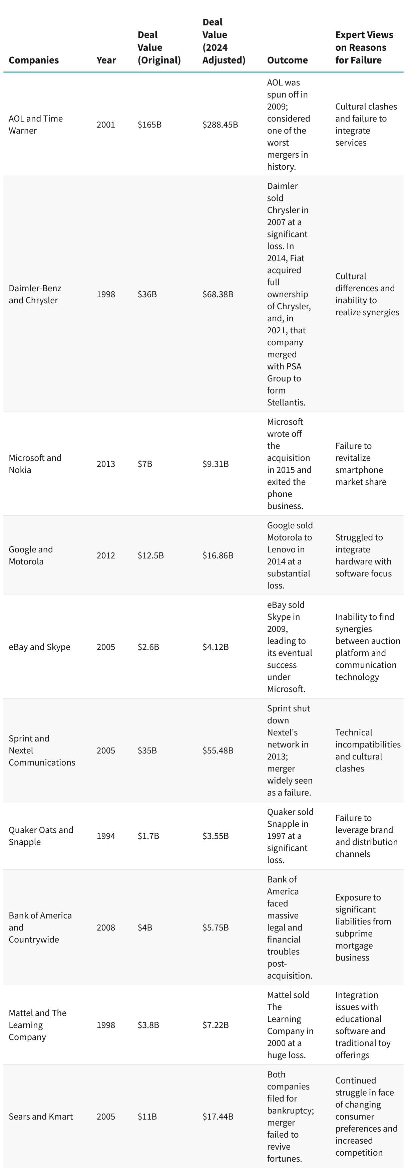Click the Sprint and Nextel Communications cell
Screen dimensions: 407x1171
coord(42,750)
